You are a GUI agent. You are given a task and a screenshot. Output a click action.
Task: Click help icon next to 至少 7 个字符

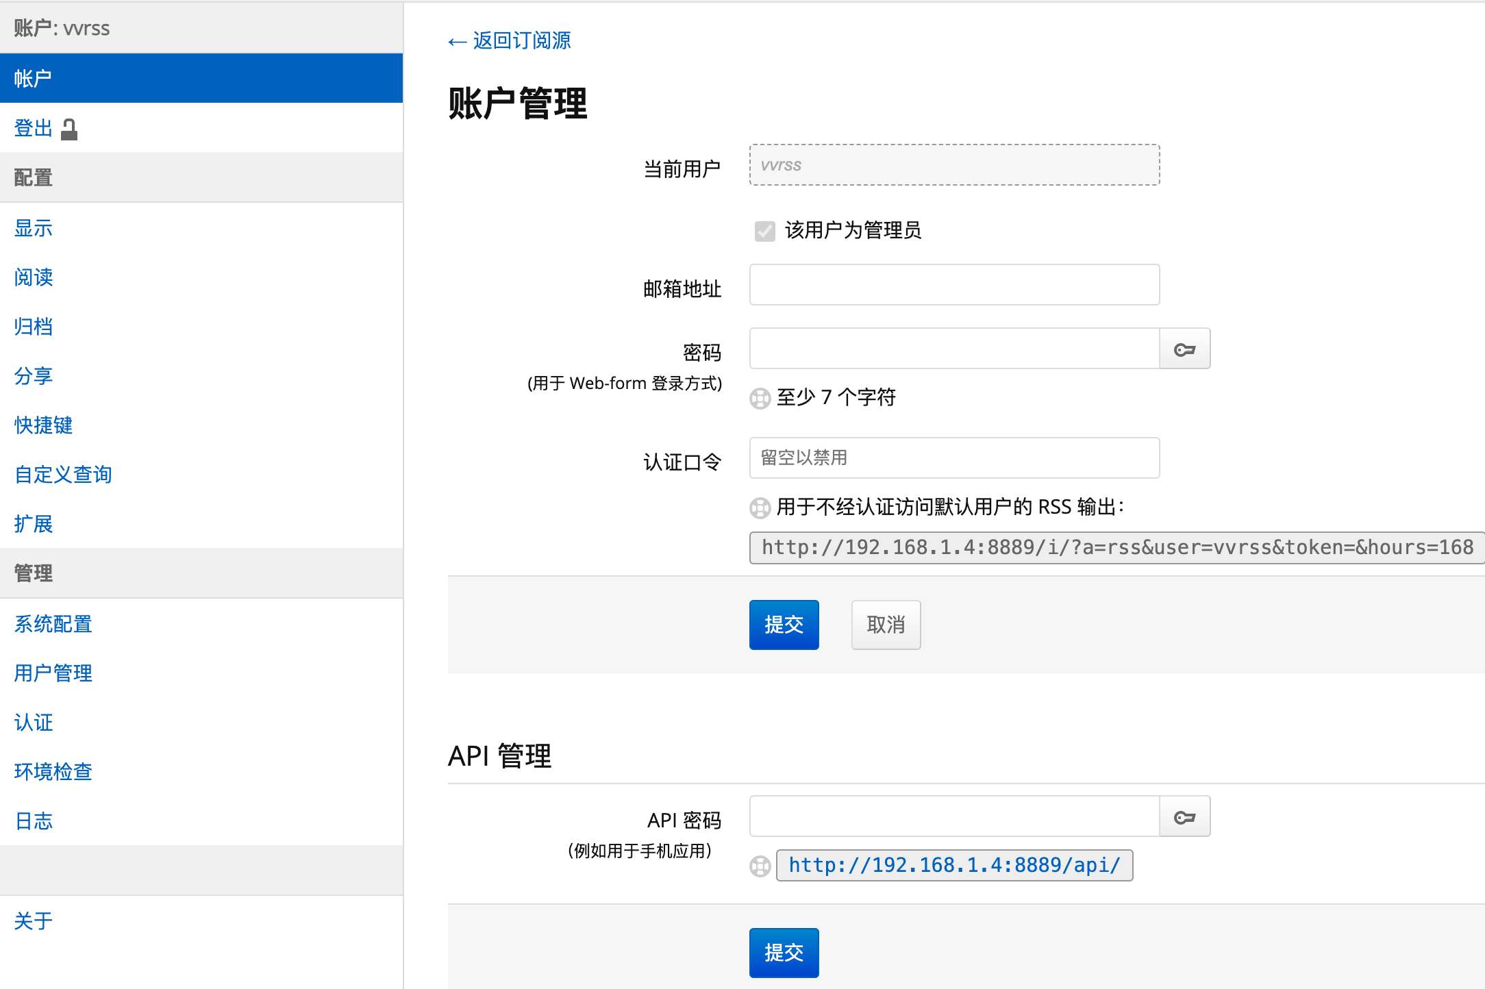tap(760, 399)
